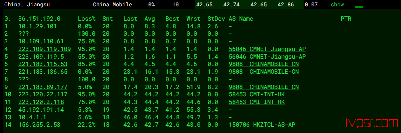The image size is (401, 133).
Task: Click the Snt column header
Action: pos(107,19)
